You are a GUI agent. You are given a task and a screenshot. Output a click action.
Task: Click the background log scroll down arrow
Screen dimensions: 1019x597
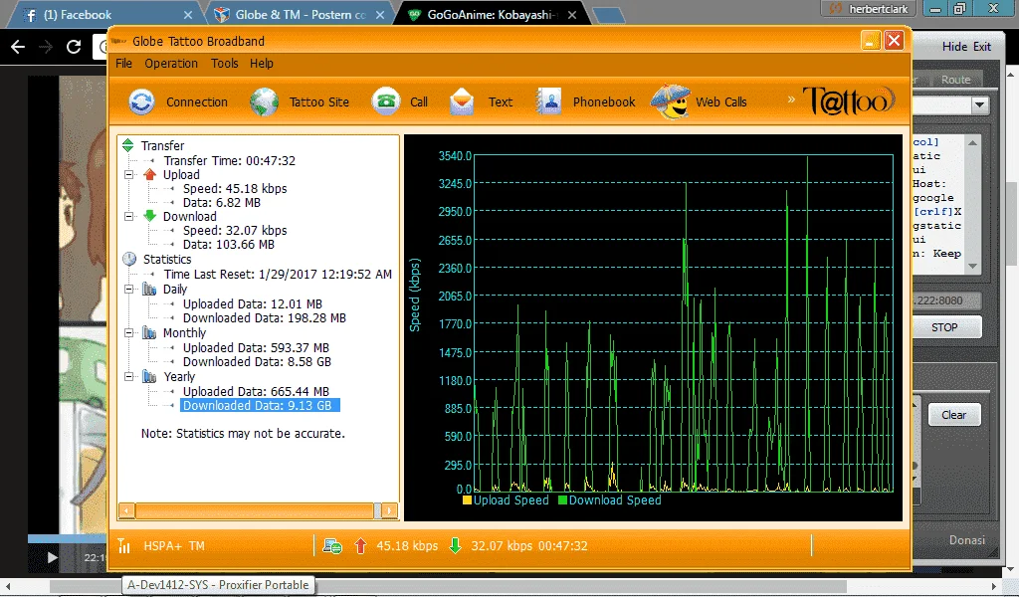coord(972,266)
